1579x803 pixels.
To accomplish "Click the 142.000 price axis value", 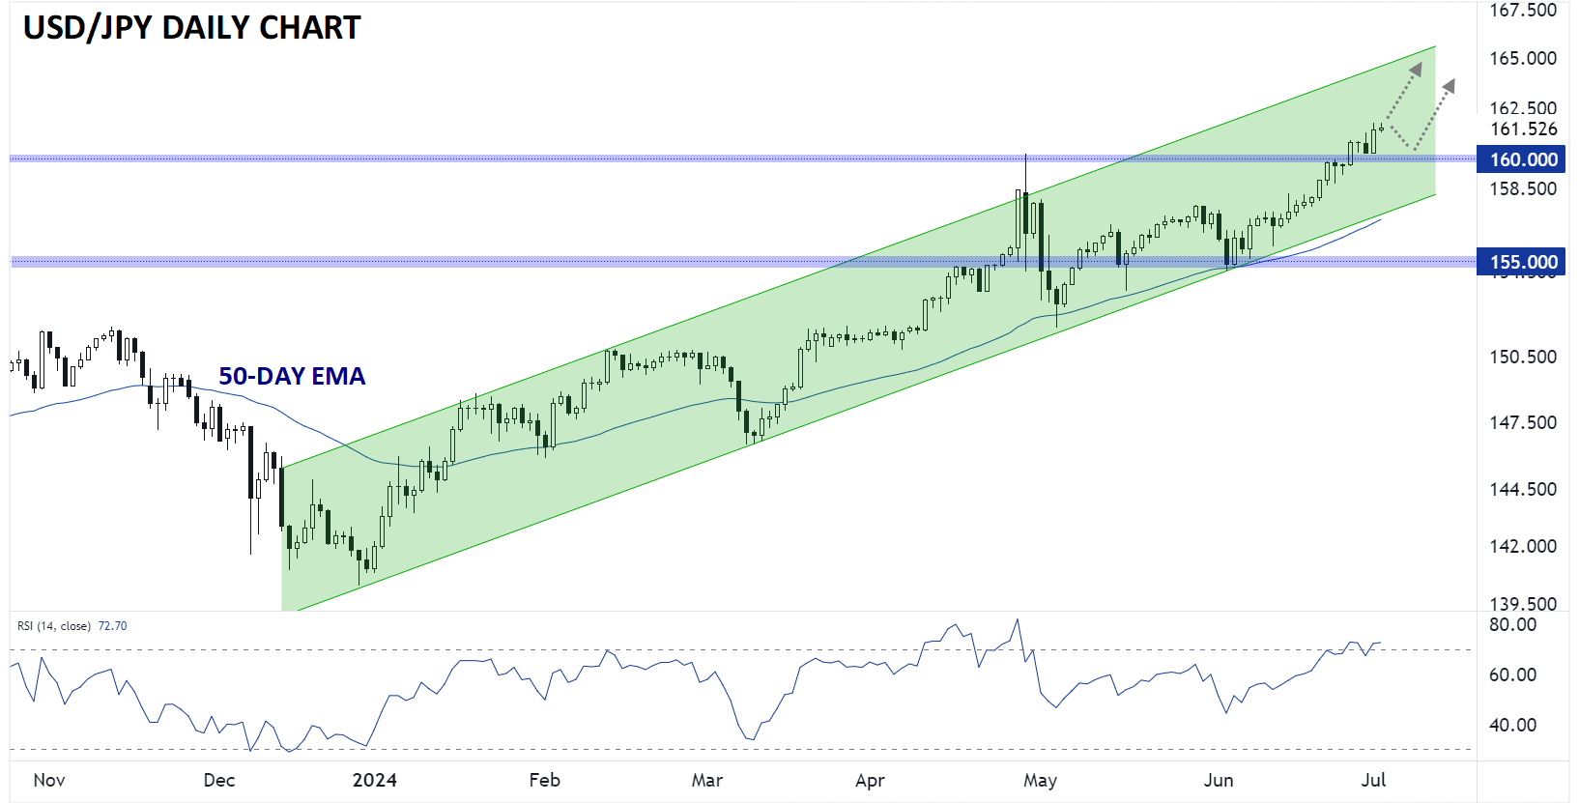I will click(x=1523, y=546).
